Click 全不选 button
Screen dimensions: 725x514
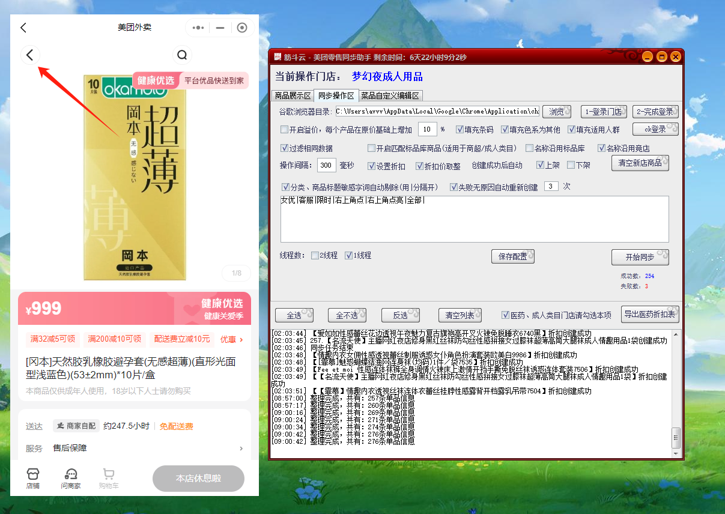tap(347, 315)
